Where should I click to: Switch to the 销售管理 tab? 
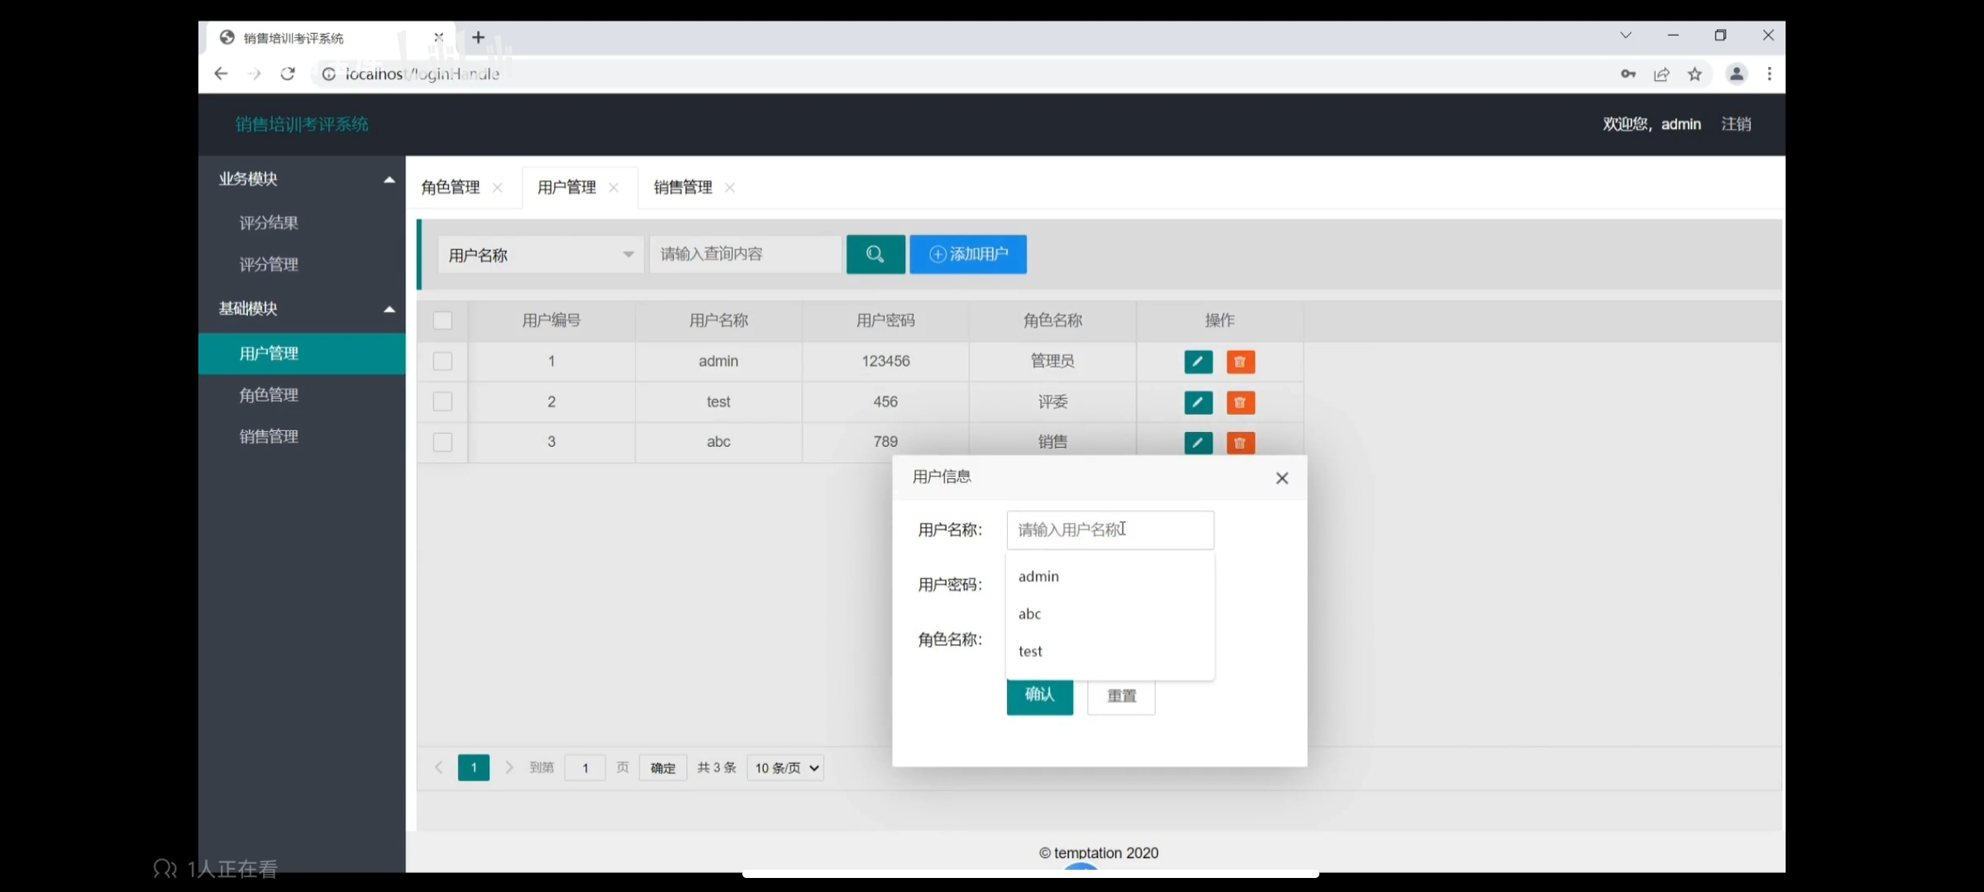(682, 187)
